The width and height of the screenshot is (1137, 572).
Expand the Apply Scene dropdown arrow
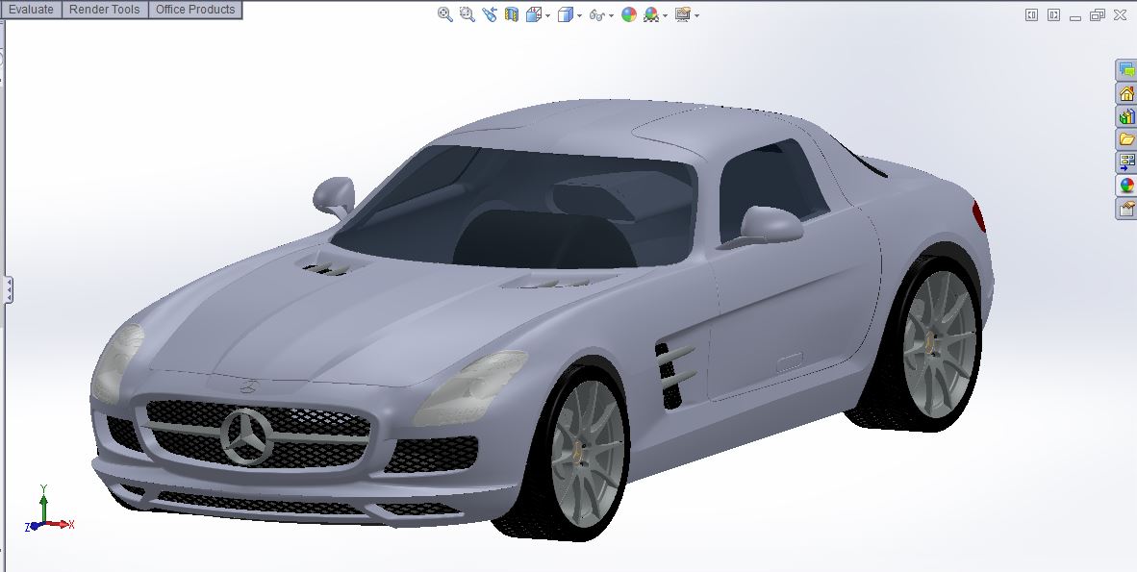tap(665, 15)
